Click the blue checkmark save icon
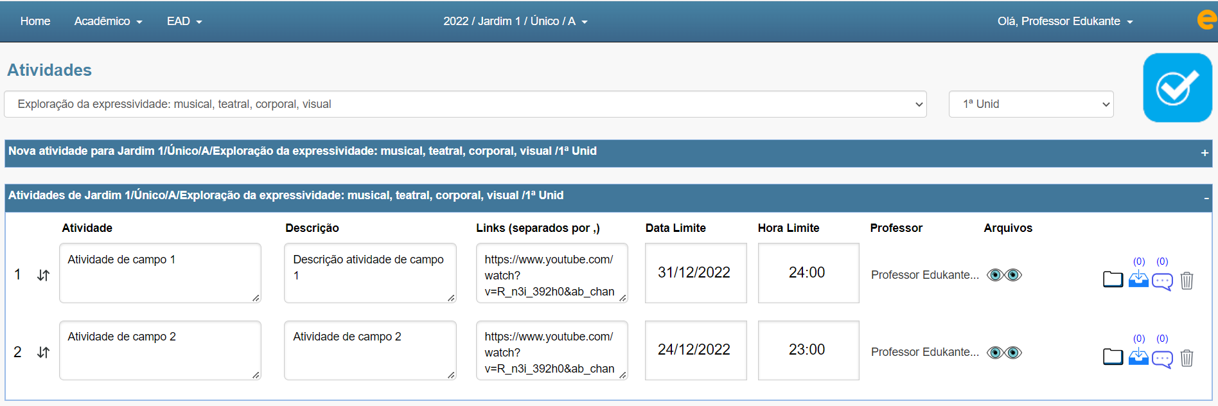Viewport: 1218px width, 406px height. (1177, 88)
